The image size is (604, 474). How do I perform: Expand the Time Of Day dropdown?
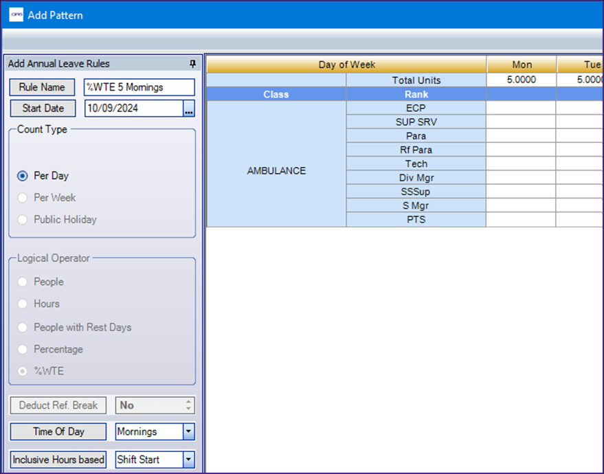[x=188, y=432]
